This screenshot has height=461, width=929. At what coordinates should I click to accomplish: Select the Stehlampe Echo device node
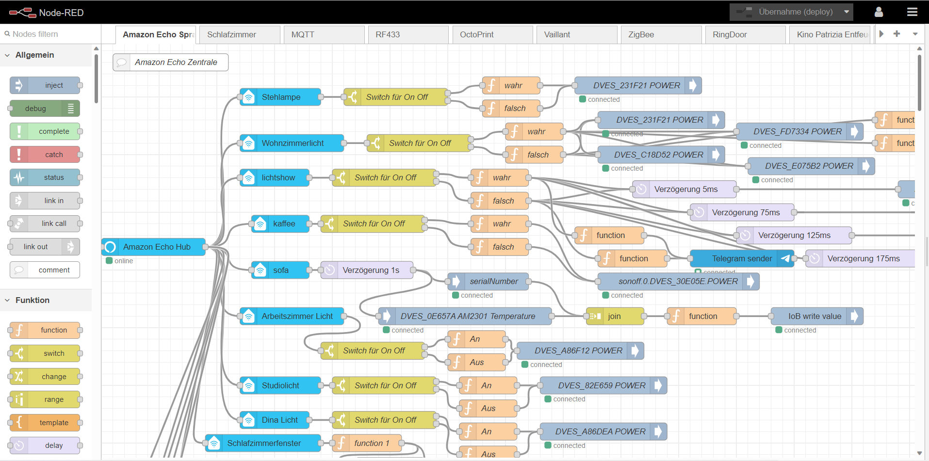click(280, 97)
